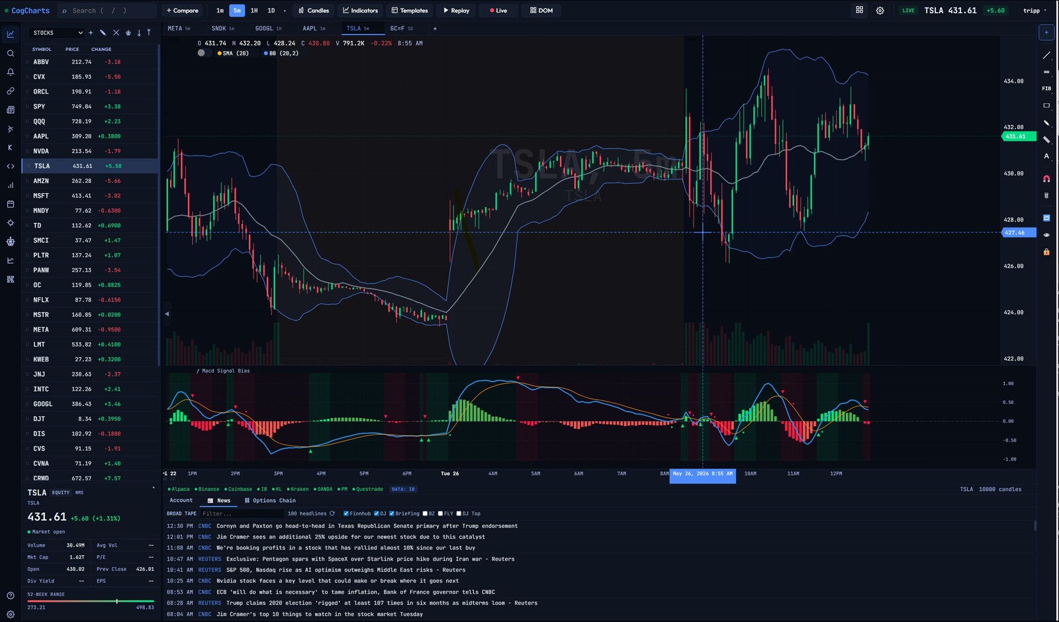Select the 1m timeframe
The height and width of the screenshot is (622, 1059).
tap(220, 11)
